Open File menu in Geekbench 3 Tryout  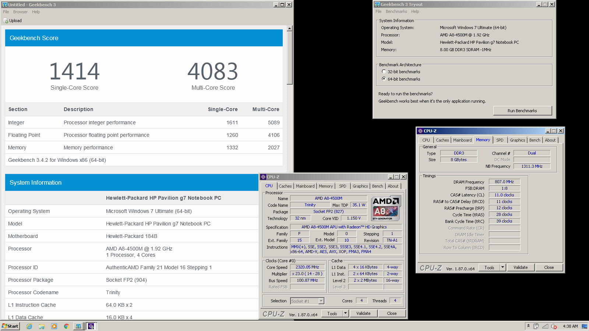(x=378, y=11)
